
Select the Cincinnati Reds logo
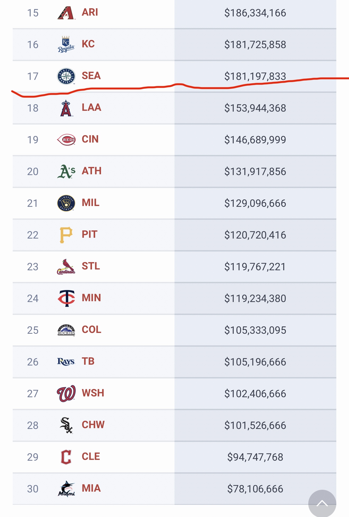coord(66,140)
